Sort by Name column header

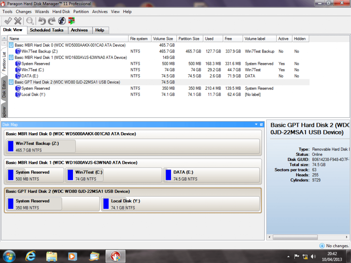[68, 39]
